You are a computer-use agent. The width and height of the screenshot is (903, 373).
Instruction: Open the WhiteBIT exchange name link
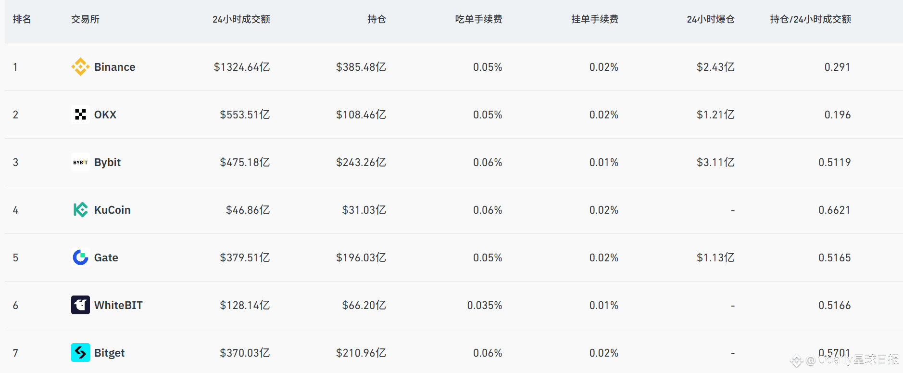(118, 305)
